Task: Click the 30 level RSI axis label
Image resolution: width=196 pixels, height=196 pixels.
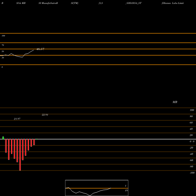Action: 3,58
